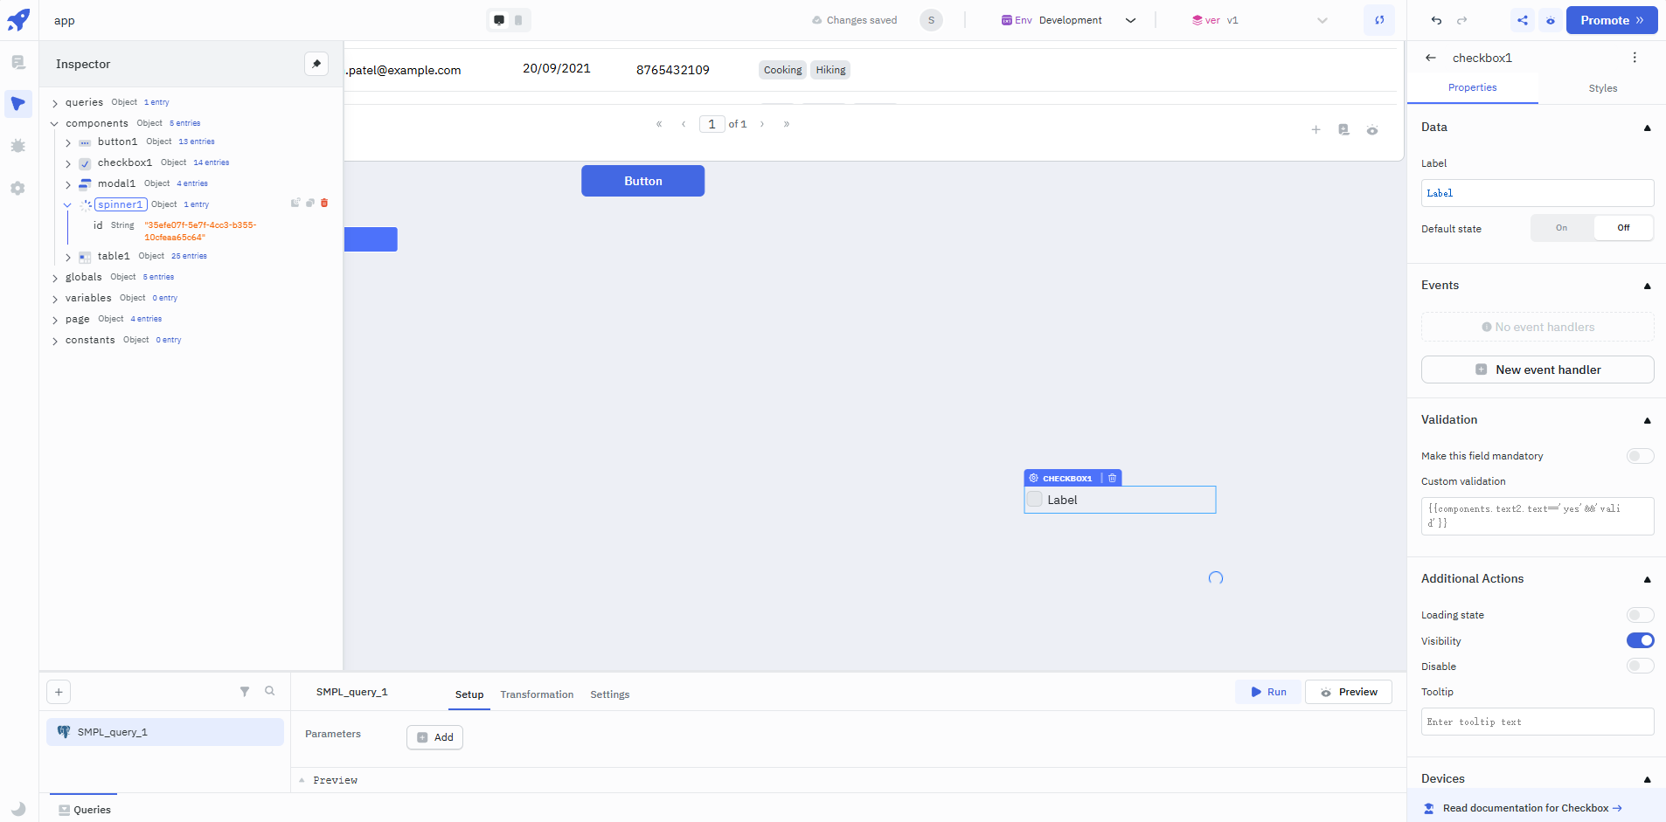This screenshot has width=1666, height=822.
Task: Search the queries list
Action: coord(270,691)
